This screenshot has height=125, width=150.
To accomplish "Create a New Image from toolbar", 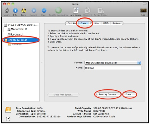I will (76, 10).
